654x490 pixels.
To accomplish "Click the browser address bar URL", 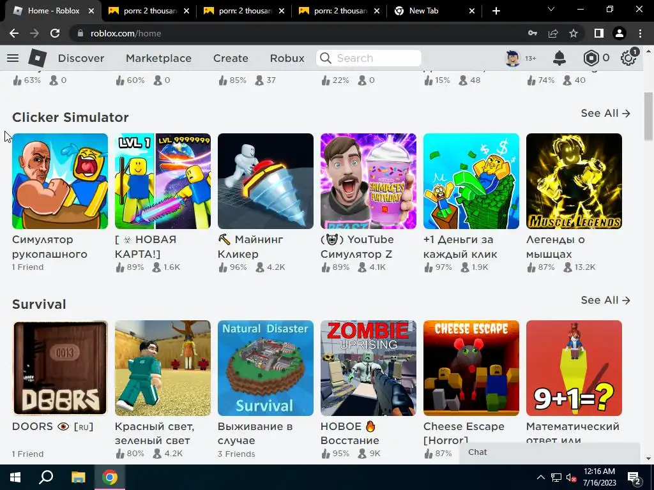I will click(126, 33).
